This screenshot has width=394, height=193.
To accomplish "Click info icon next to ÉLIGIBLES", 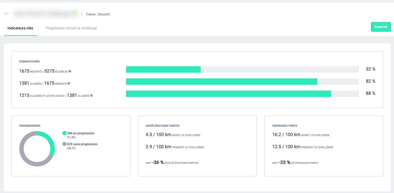I will [70, 71].
